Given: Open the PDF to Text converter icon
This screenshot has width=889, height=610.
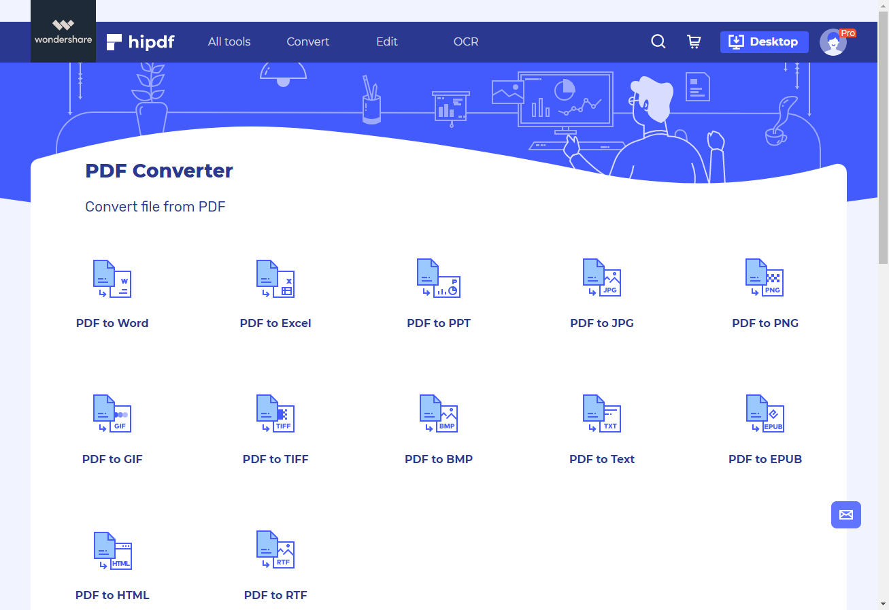Looking at the screenshot, I should (x=602, y=414).
